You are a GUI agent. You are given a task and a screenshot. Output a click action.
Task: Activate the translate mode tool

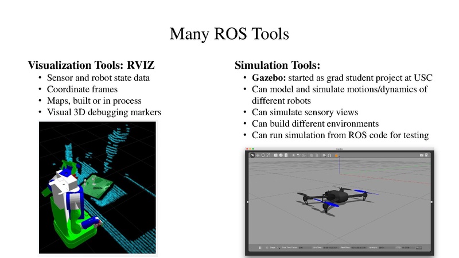(256, 155)
